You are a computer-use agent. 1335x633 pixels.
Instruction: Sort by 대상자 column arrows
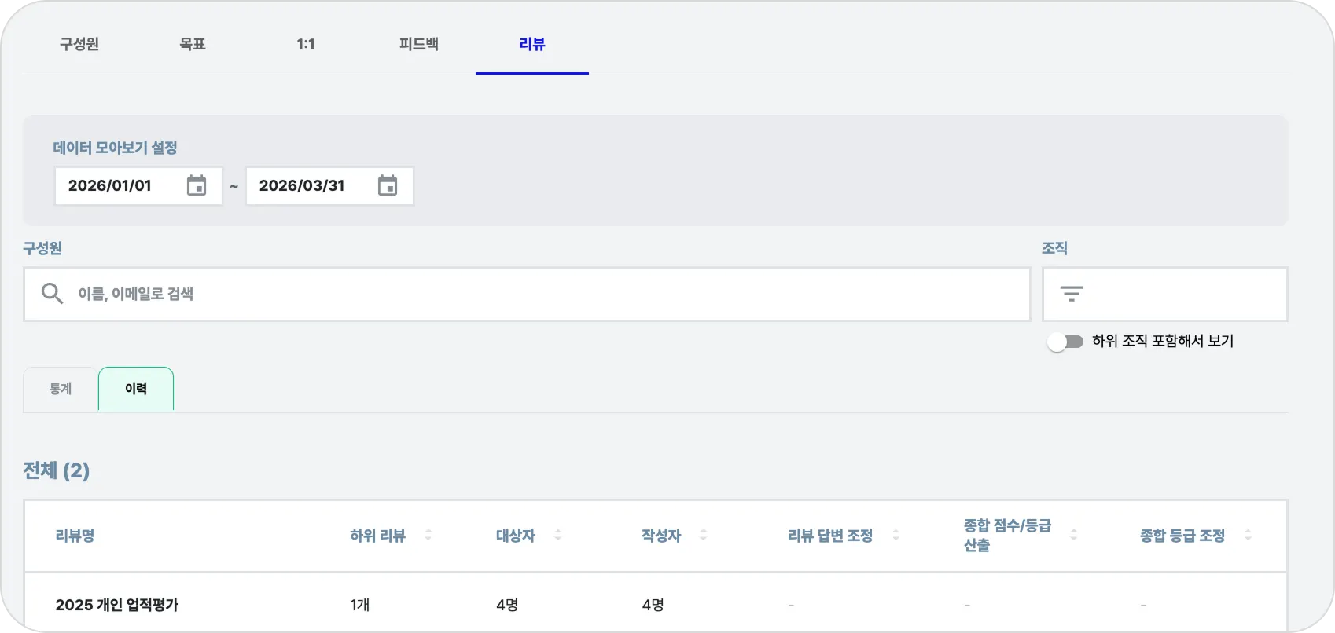[x=557, y=535]
